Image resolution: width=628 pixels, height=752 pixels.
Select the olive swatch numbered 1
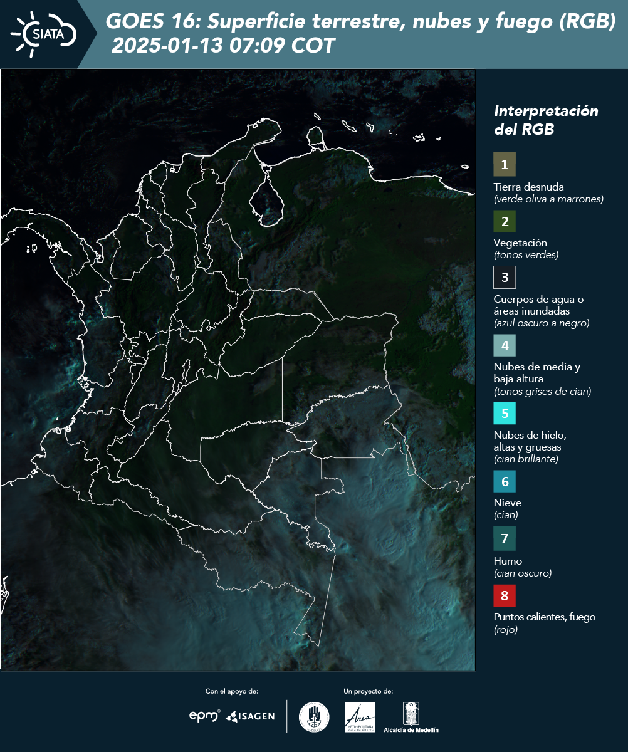[x=505, y=164]
